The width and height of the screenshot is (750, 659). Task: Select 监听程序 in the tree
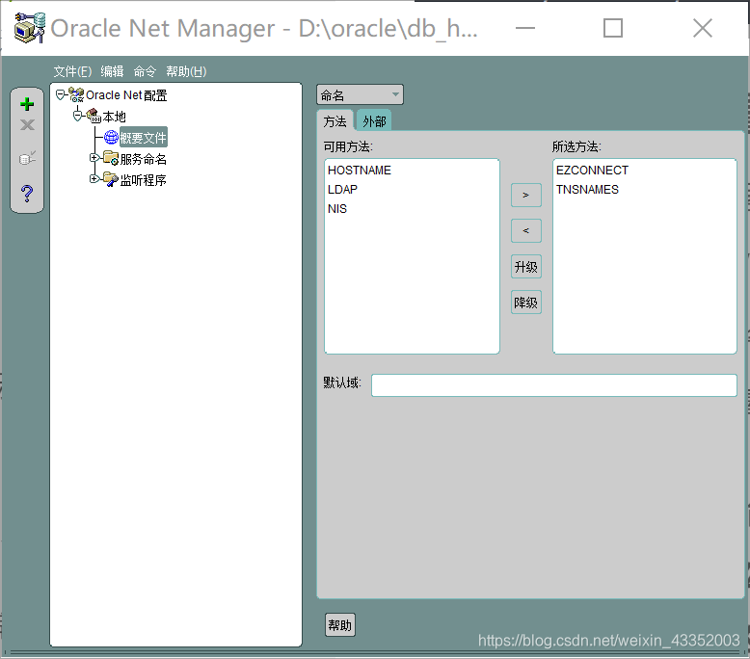coord(143,180)
